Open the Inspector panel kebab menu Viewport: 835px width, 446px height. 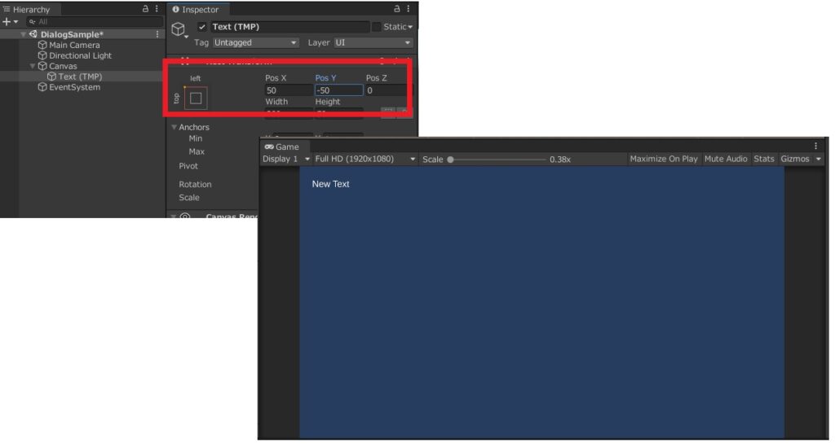click(409, 8)
